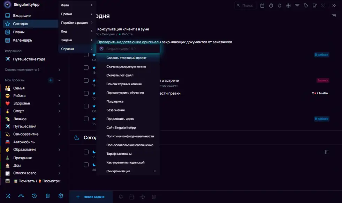
Task: Expand the Работа project in the sidebar
Action: pos(60,96)
